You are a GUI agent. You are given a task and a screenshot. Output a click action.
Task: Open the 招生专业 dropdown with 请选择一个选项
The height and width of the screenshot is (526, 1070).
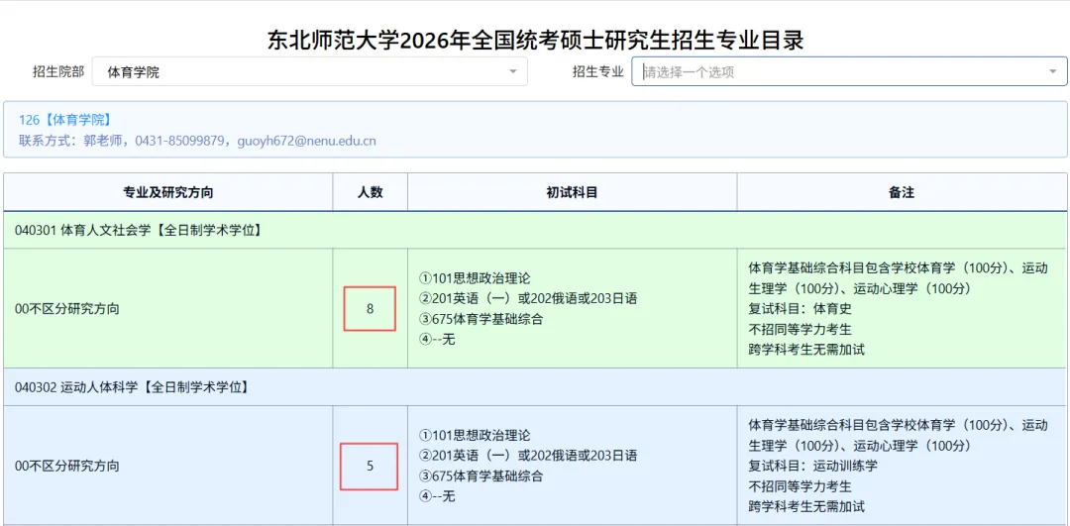coord(849,71)
